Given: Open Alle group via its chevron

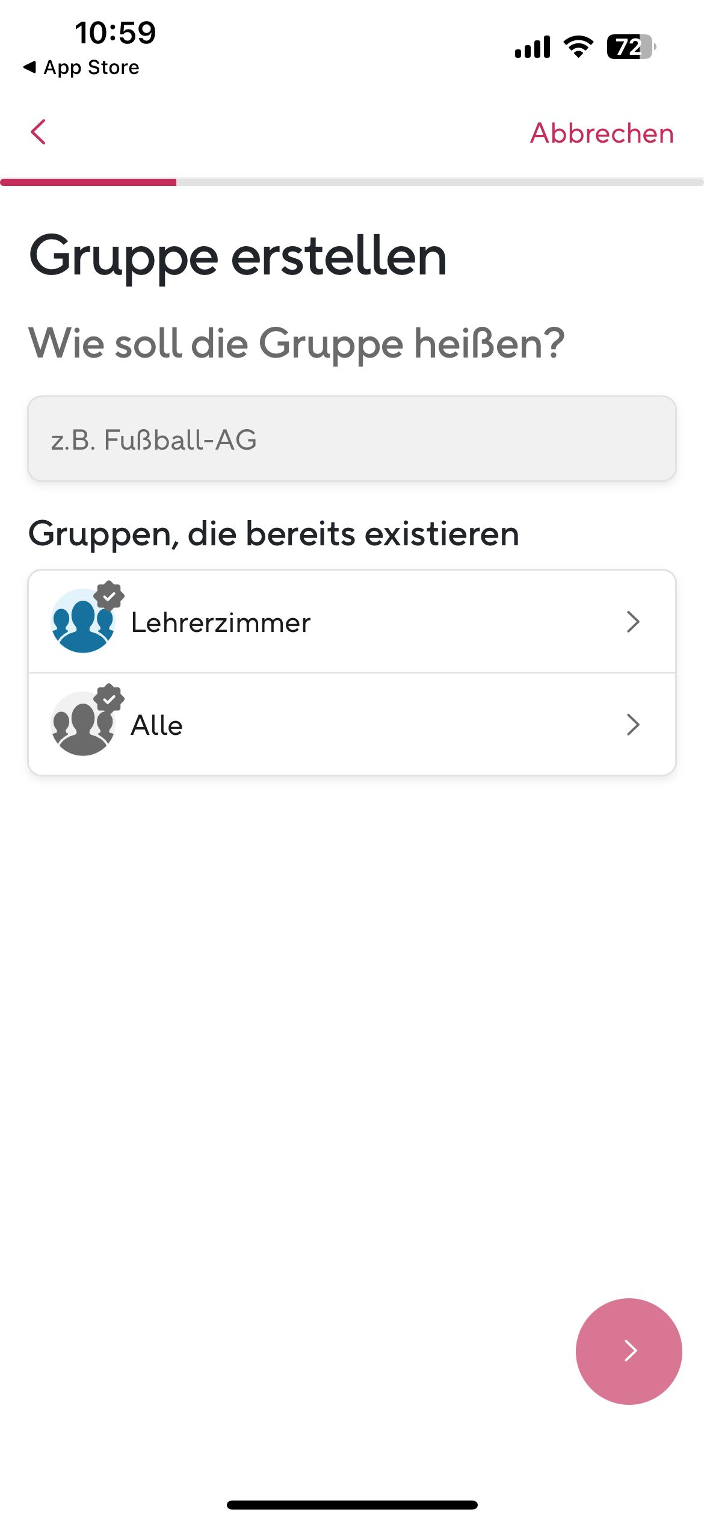Looking at the screenshot, I should pos(632,725).
